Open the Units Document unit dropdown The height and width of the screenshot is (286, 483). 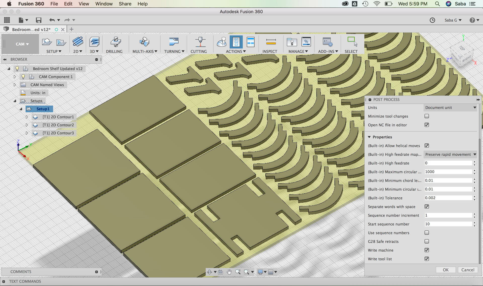(450, 107)
